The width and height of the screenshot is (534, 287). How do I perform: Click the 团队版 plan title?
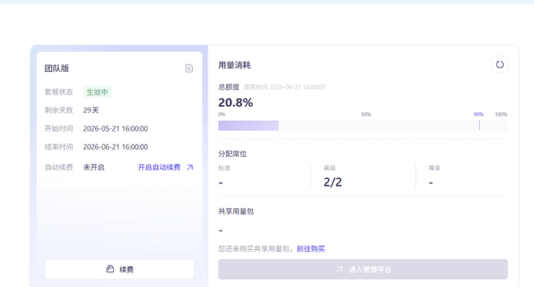click(x=56, y=68)
